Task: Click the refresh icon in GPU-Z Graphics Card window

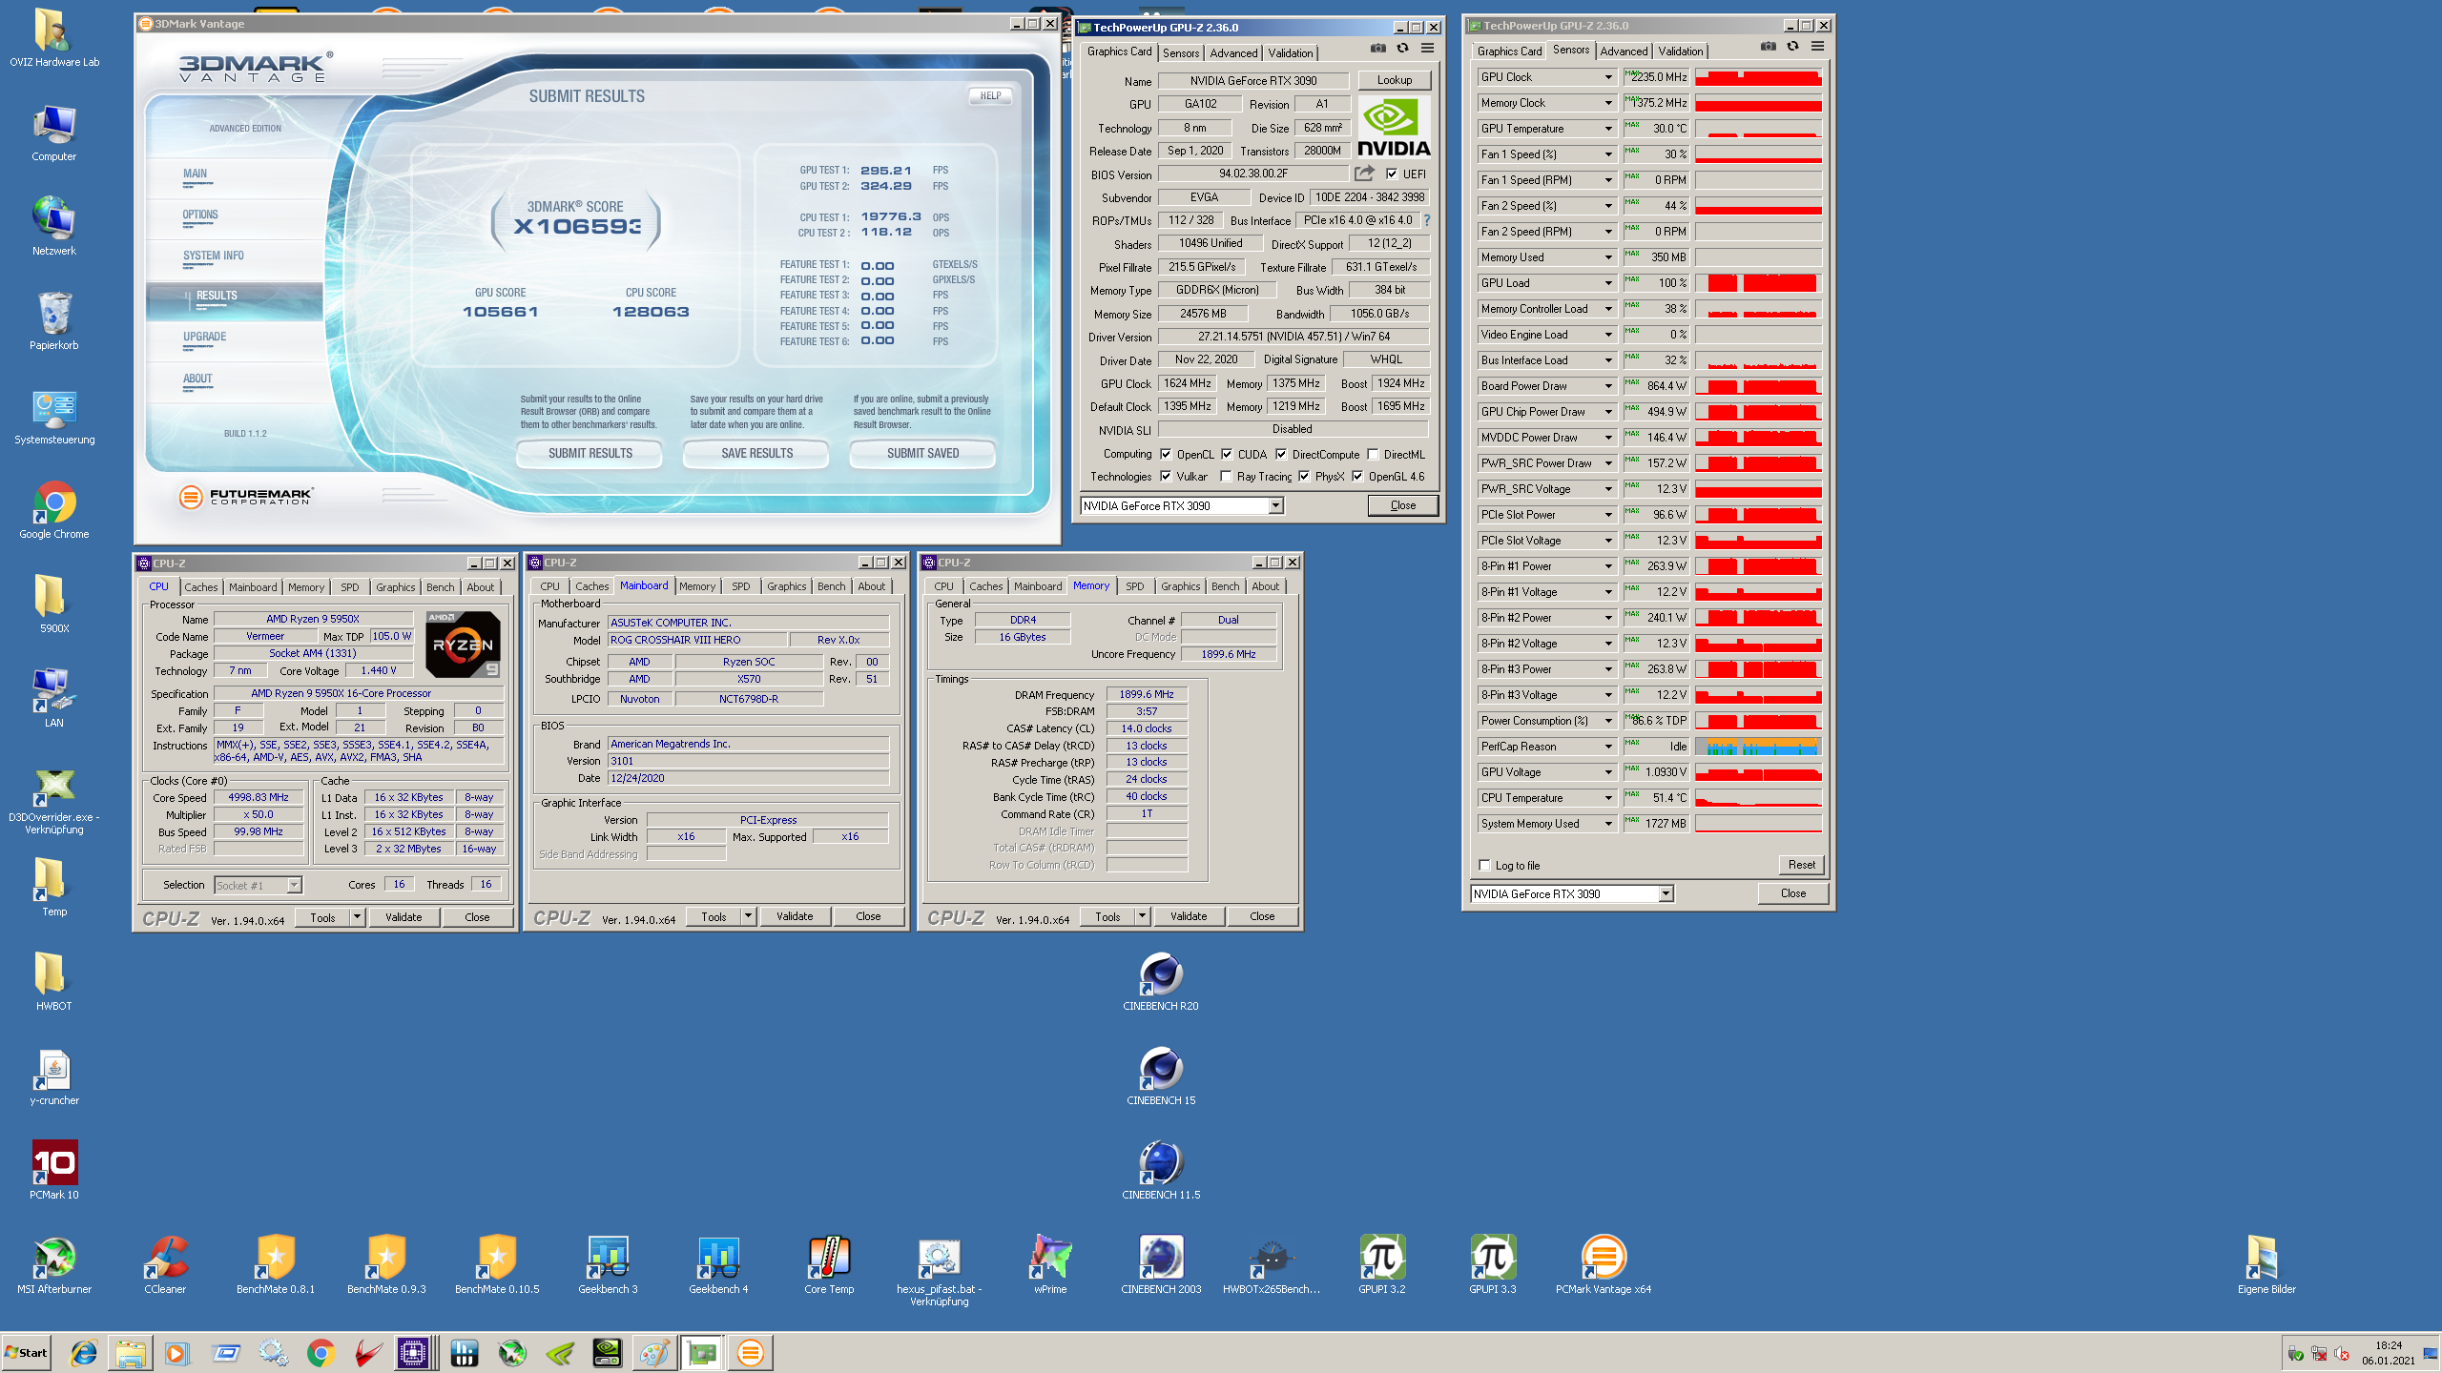Action: tap(1402, 49)
